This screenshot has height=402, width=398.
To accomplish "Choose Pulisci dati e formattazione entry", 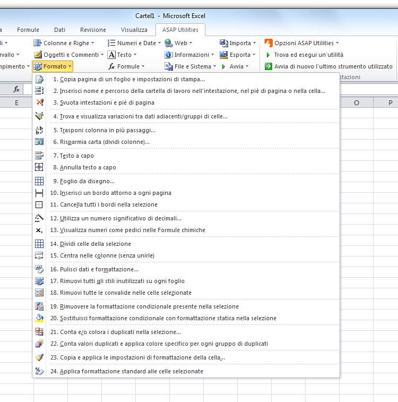I will click(186, 269).
